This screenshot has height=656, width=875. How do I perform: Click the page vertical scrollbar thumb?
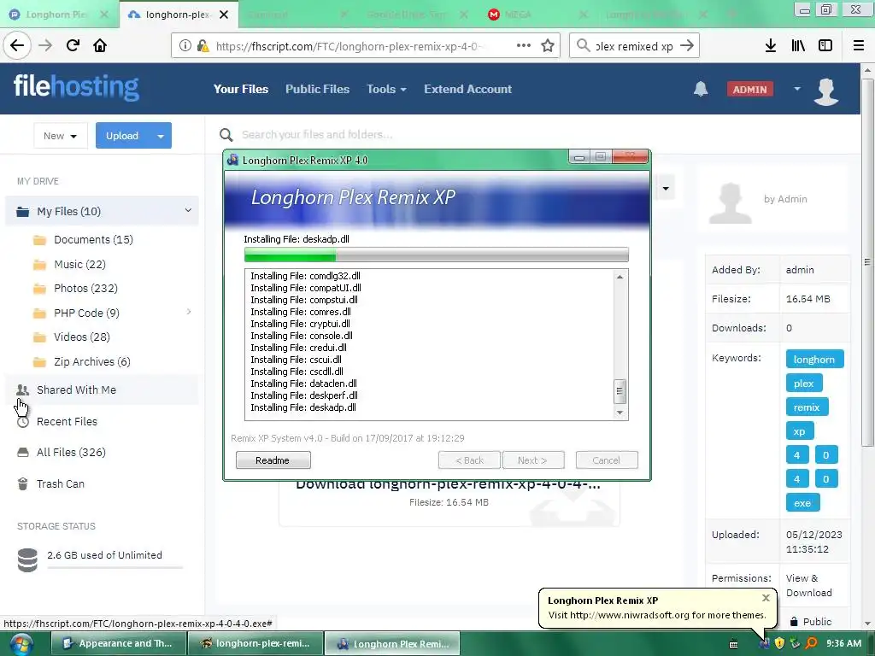866,262
